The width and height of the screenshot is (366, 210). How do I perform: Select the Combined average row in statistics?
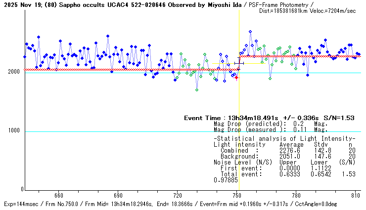pos(284,150)
